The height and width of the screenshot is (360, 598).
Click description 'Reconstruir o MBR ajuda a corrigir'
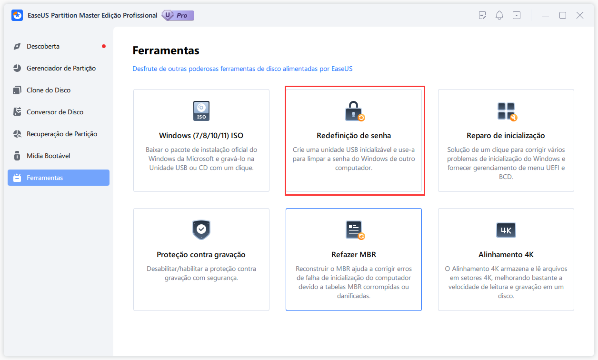pos(354,282)
